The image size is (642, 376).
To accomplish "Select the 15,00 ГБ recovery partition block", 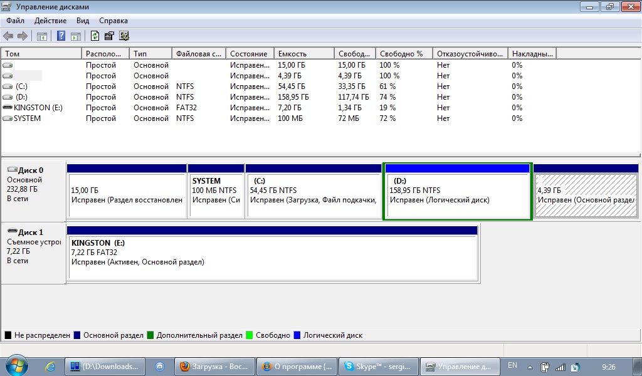I will coord(127,191).
